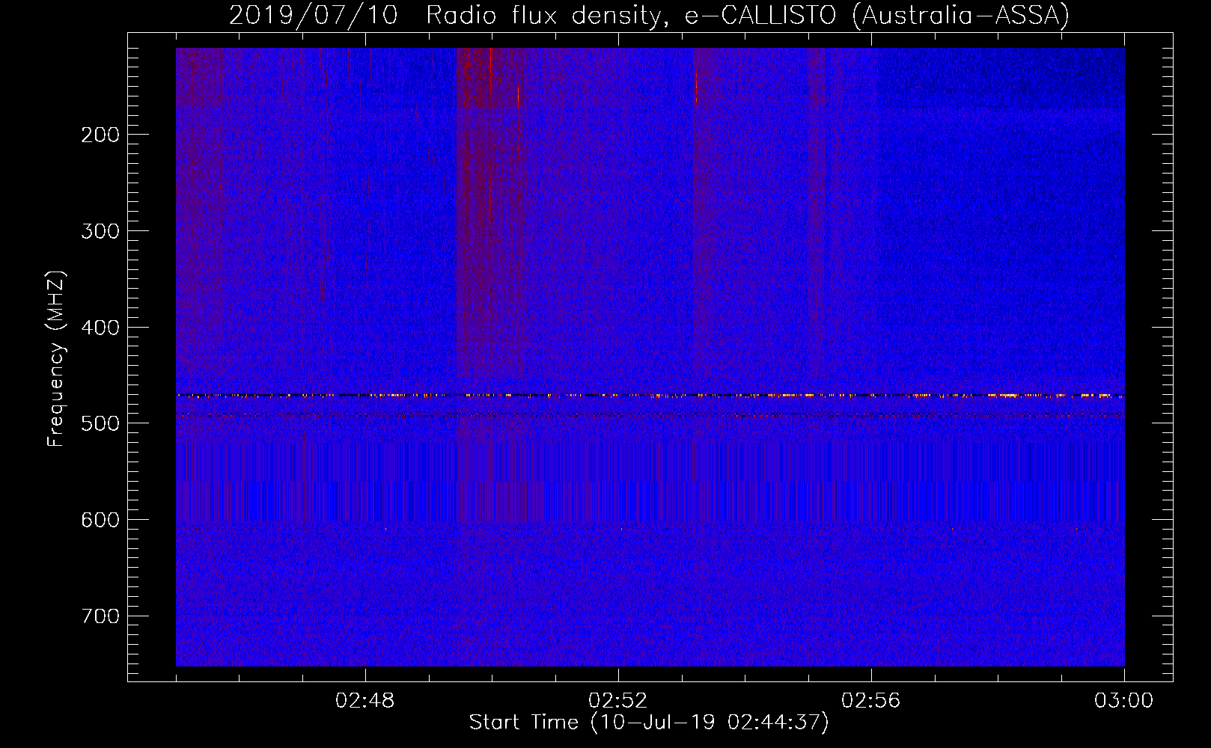
Task: Select the 'e-CALLISTO (Australia-ASSA)' title text
Action: click(x=876, y=16)
